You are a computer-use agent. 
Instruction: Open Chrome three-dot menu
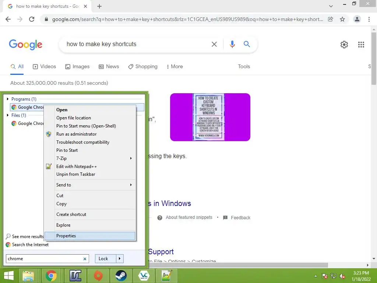[x=369, y=19]
